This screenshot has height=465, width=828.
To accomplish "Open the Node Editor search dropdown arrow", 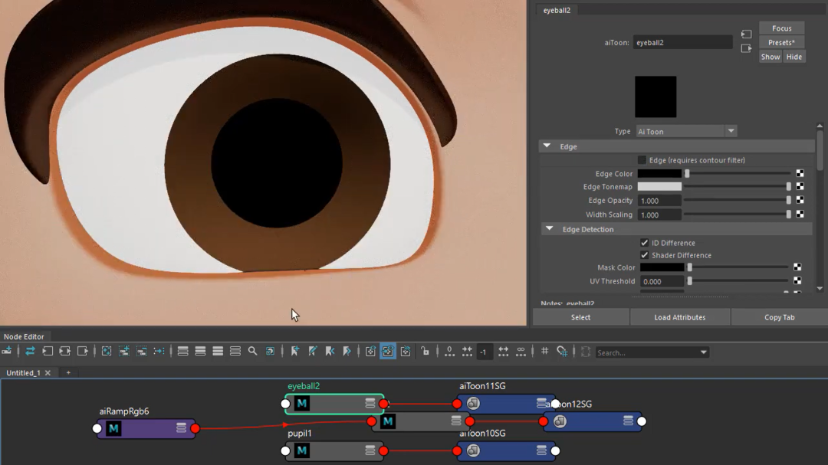I will pos(703,352).
